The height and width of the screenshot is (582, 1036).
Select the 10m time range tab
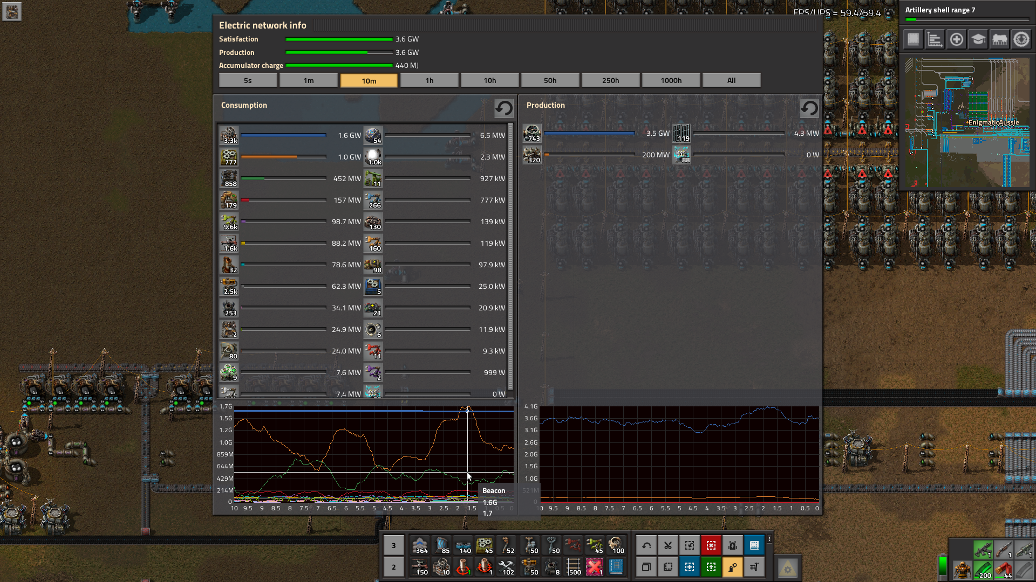pyautogui.click(x=369, y=80)
